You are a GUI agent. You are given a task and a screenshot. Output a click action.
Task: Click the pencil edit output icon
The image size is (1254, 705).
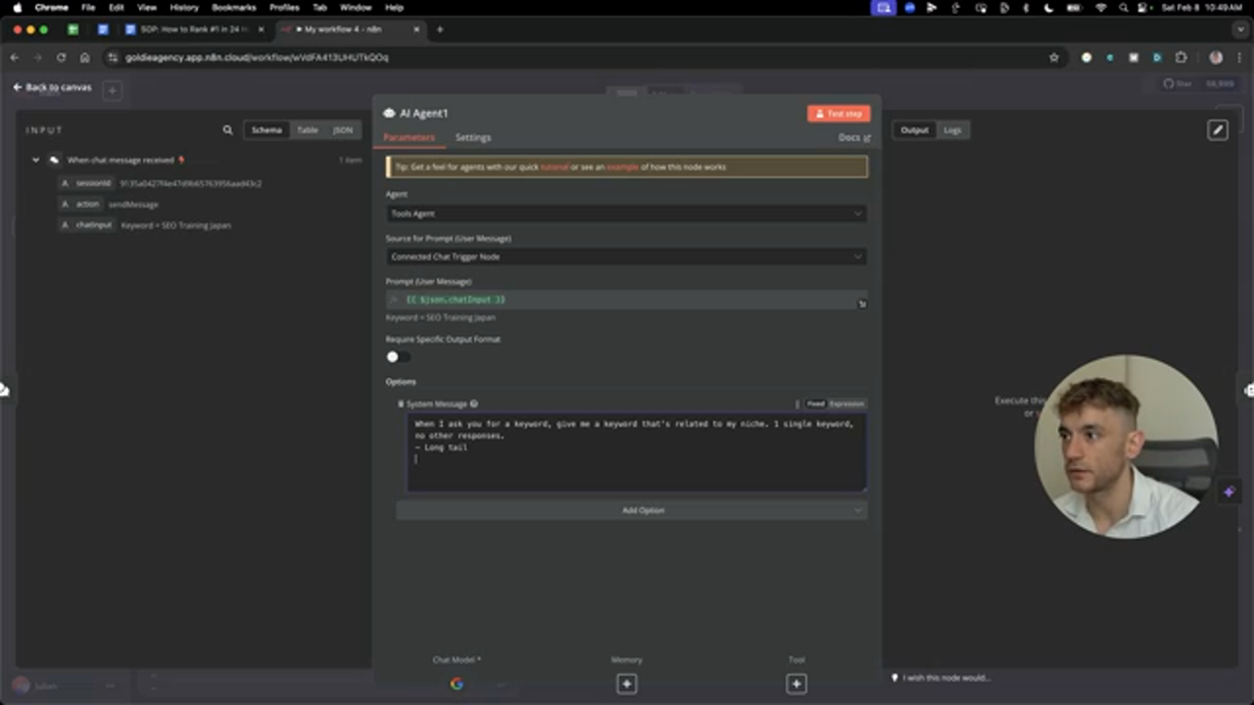pyautogui.click(x=1218, y=129)
